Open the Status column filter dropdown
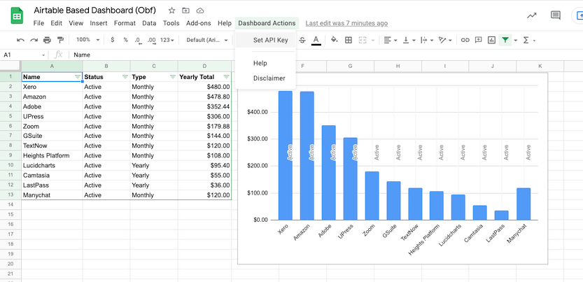 click(125, 77)
